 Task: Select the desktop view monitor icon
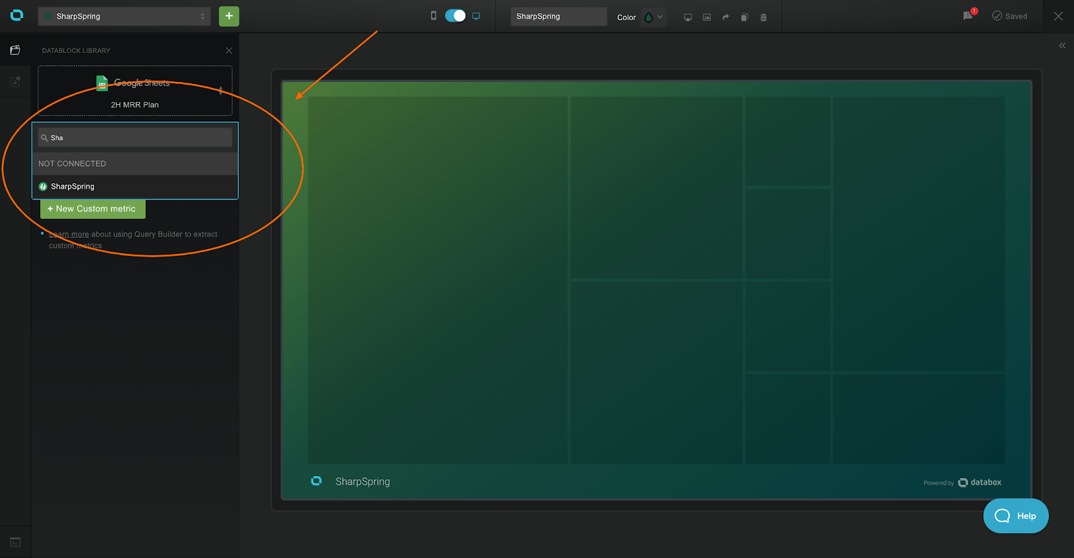click(x=476, y=16)
